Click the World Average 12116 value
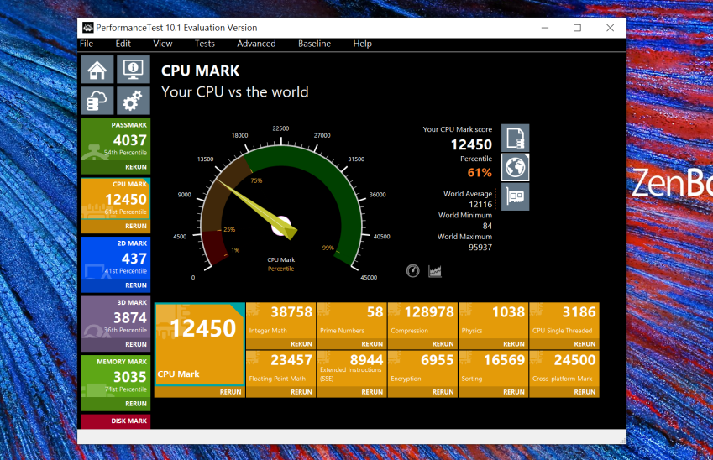Viewport: 713px width, 460px height. [480, 205]
